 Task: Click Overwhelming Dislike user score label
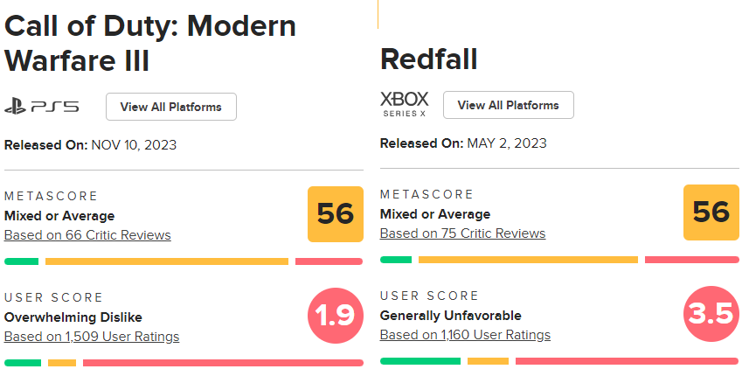pos(73,317)
